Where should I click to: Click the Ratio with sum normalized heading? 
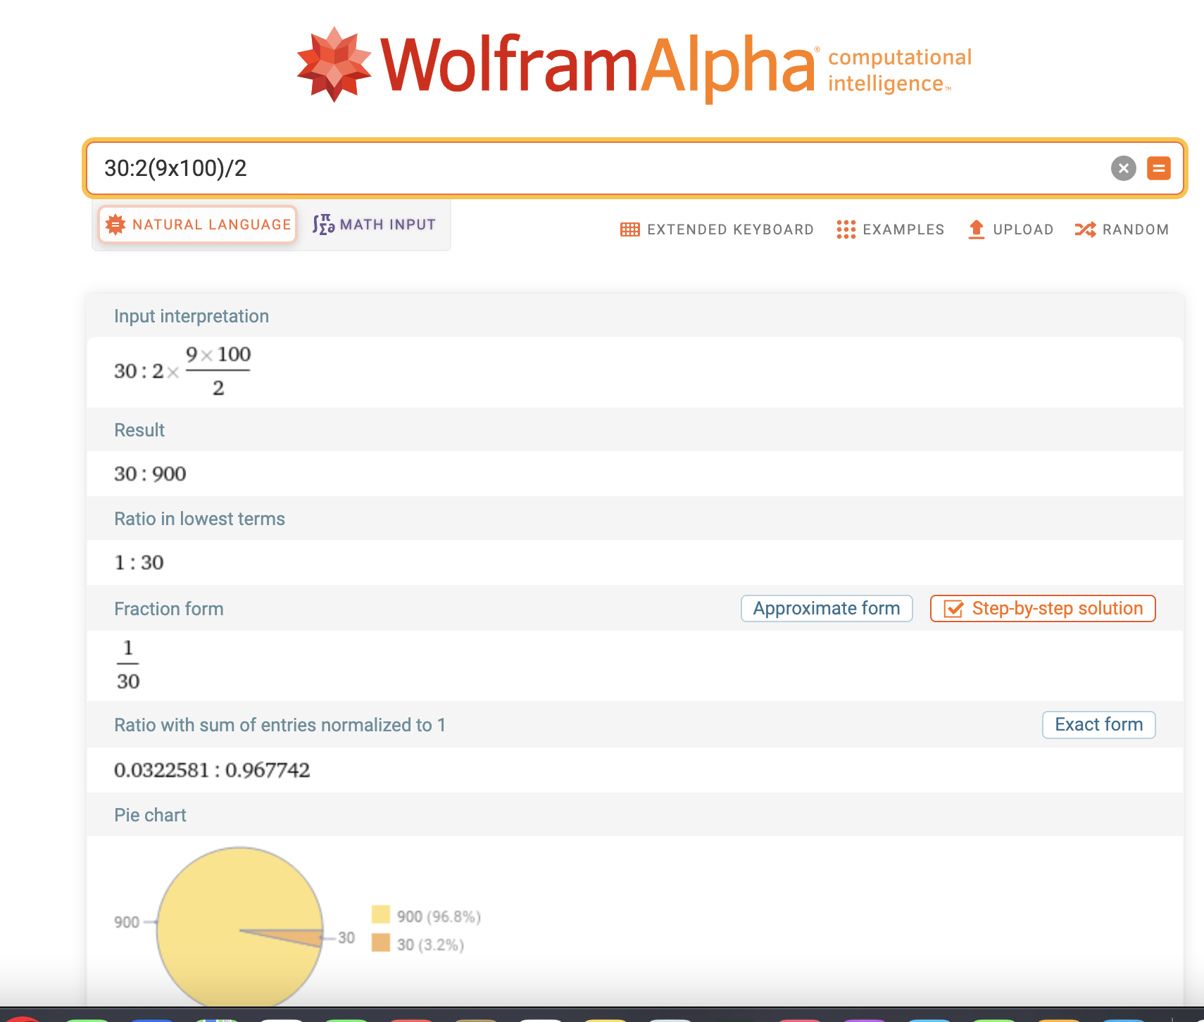[280, 725]
